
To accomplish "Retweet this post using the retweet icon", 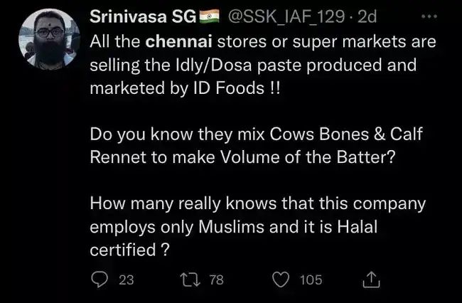I will click(190, 280).
